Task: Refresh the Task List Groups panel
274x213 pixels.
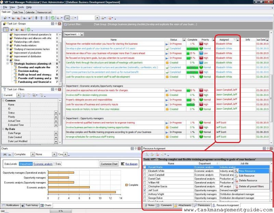Action: pyautogui.click(x=28, y=29)
